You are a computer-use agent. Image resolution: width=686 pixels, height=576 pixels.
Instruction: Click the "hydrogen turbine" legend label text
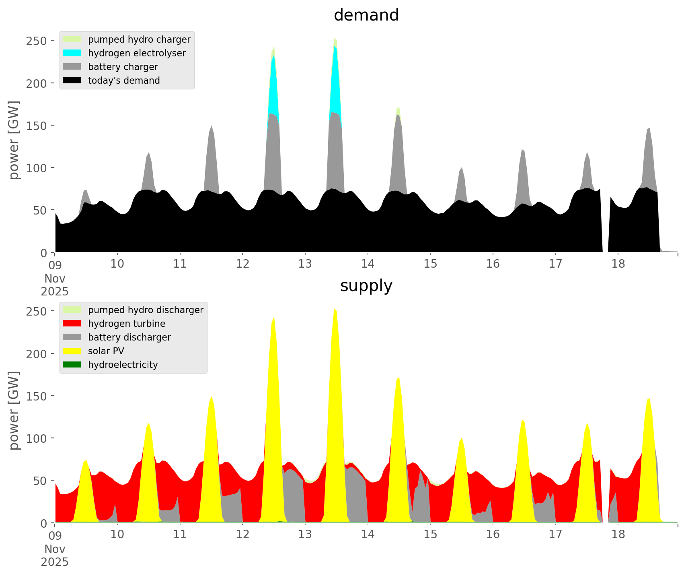coord(127,324)
